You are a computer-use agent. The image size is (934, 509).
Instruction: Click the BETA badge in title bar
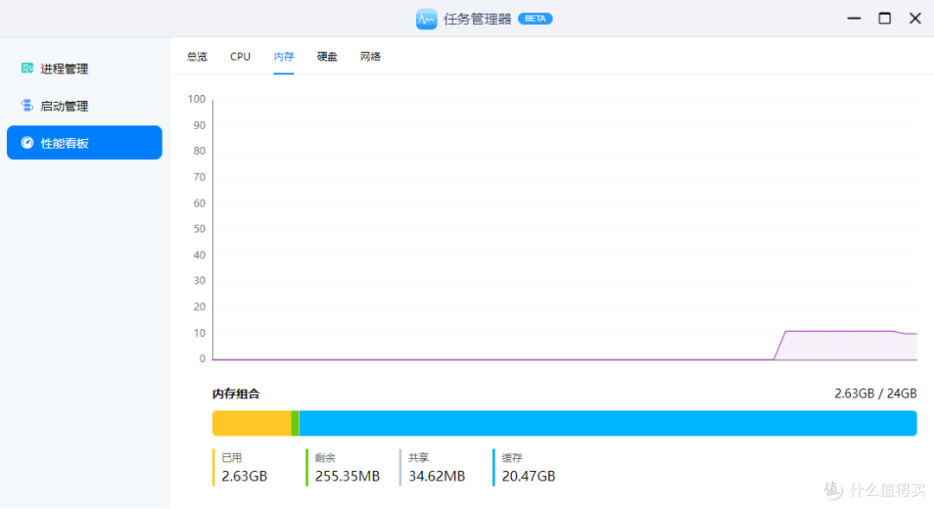click(x=535, y=18)
